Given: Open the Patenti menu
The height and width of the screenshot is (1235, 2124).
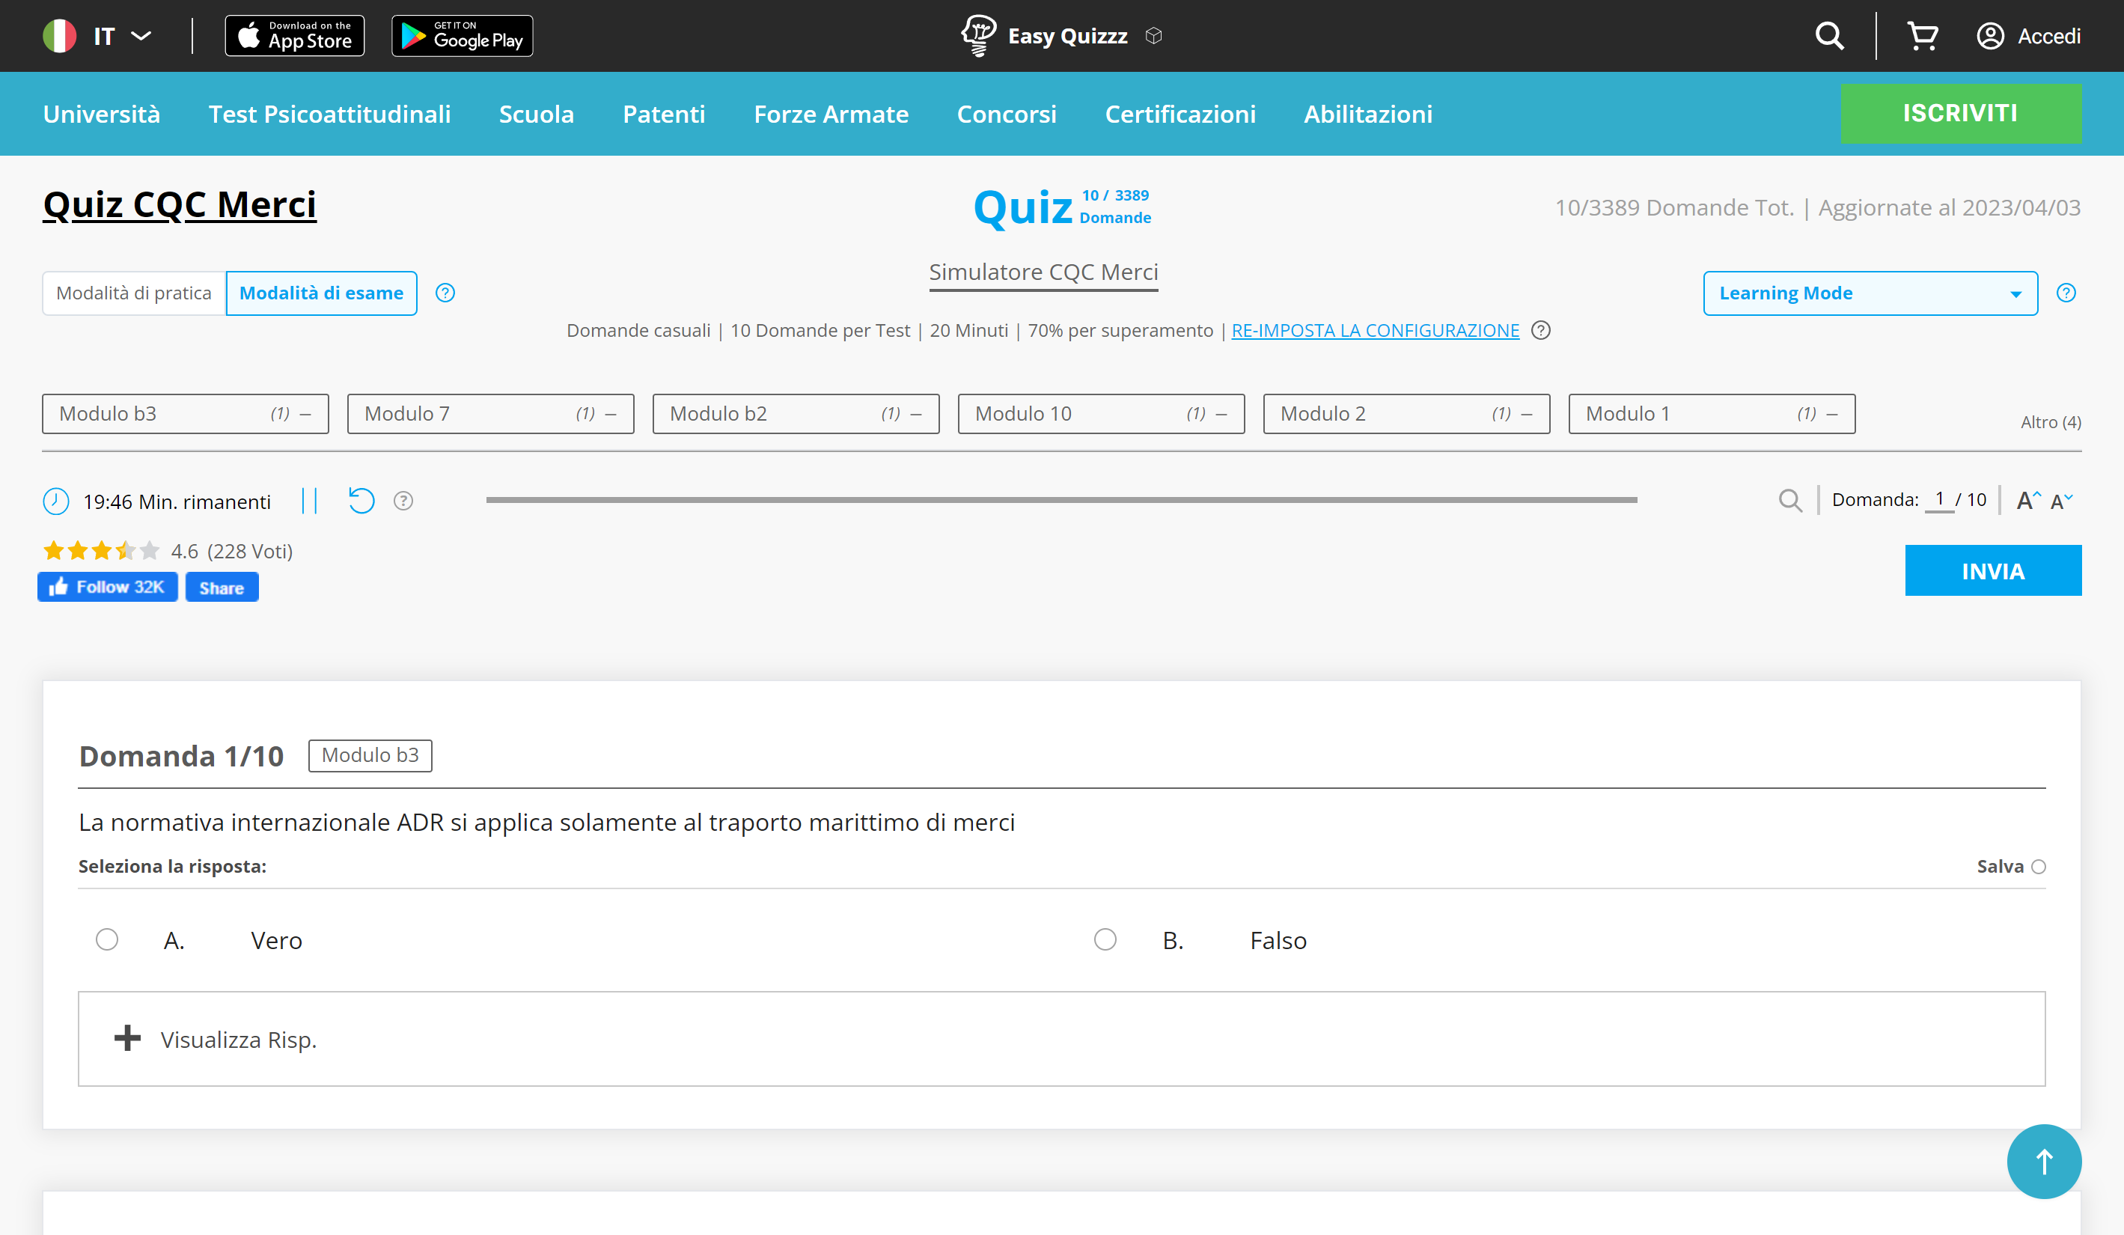Looking at the screenshot, I should click(x=663, y=114).
